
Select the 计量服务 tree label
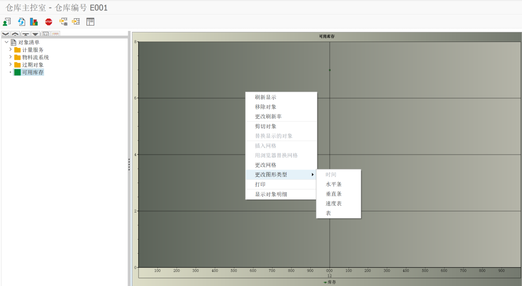pos(33,50)
